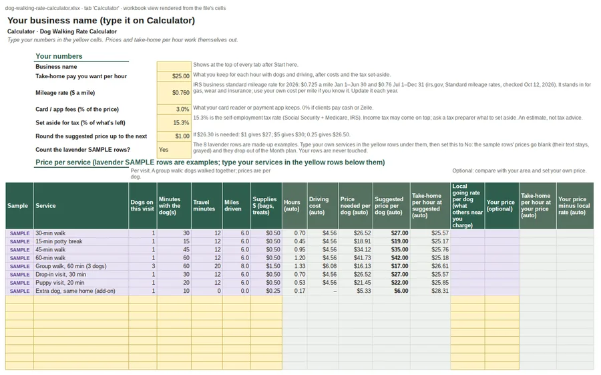
Task: Click the $0.25 supplies cell
Action: click(x=266, y=291)
